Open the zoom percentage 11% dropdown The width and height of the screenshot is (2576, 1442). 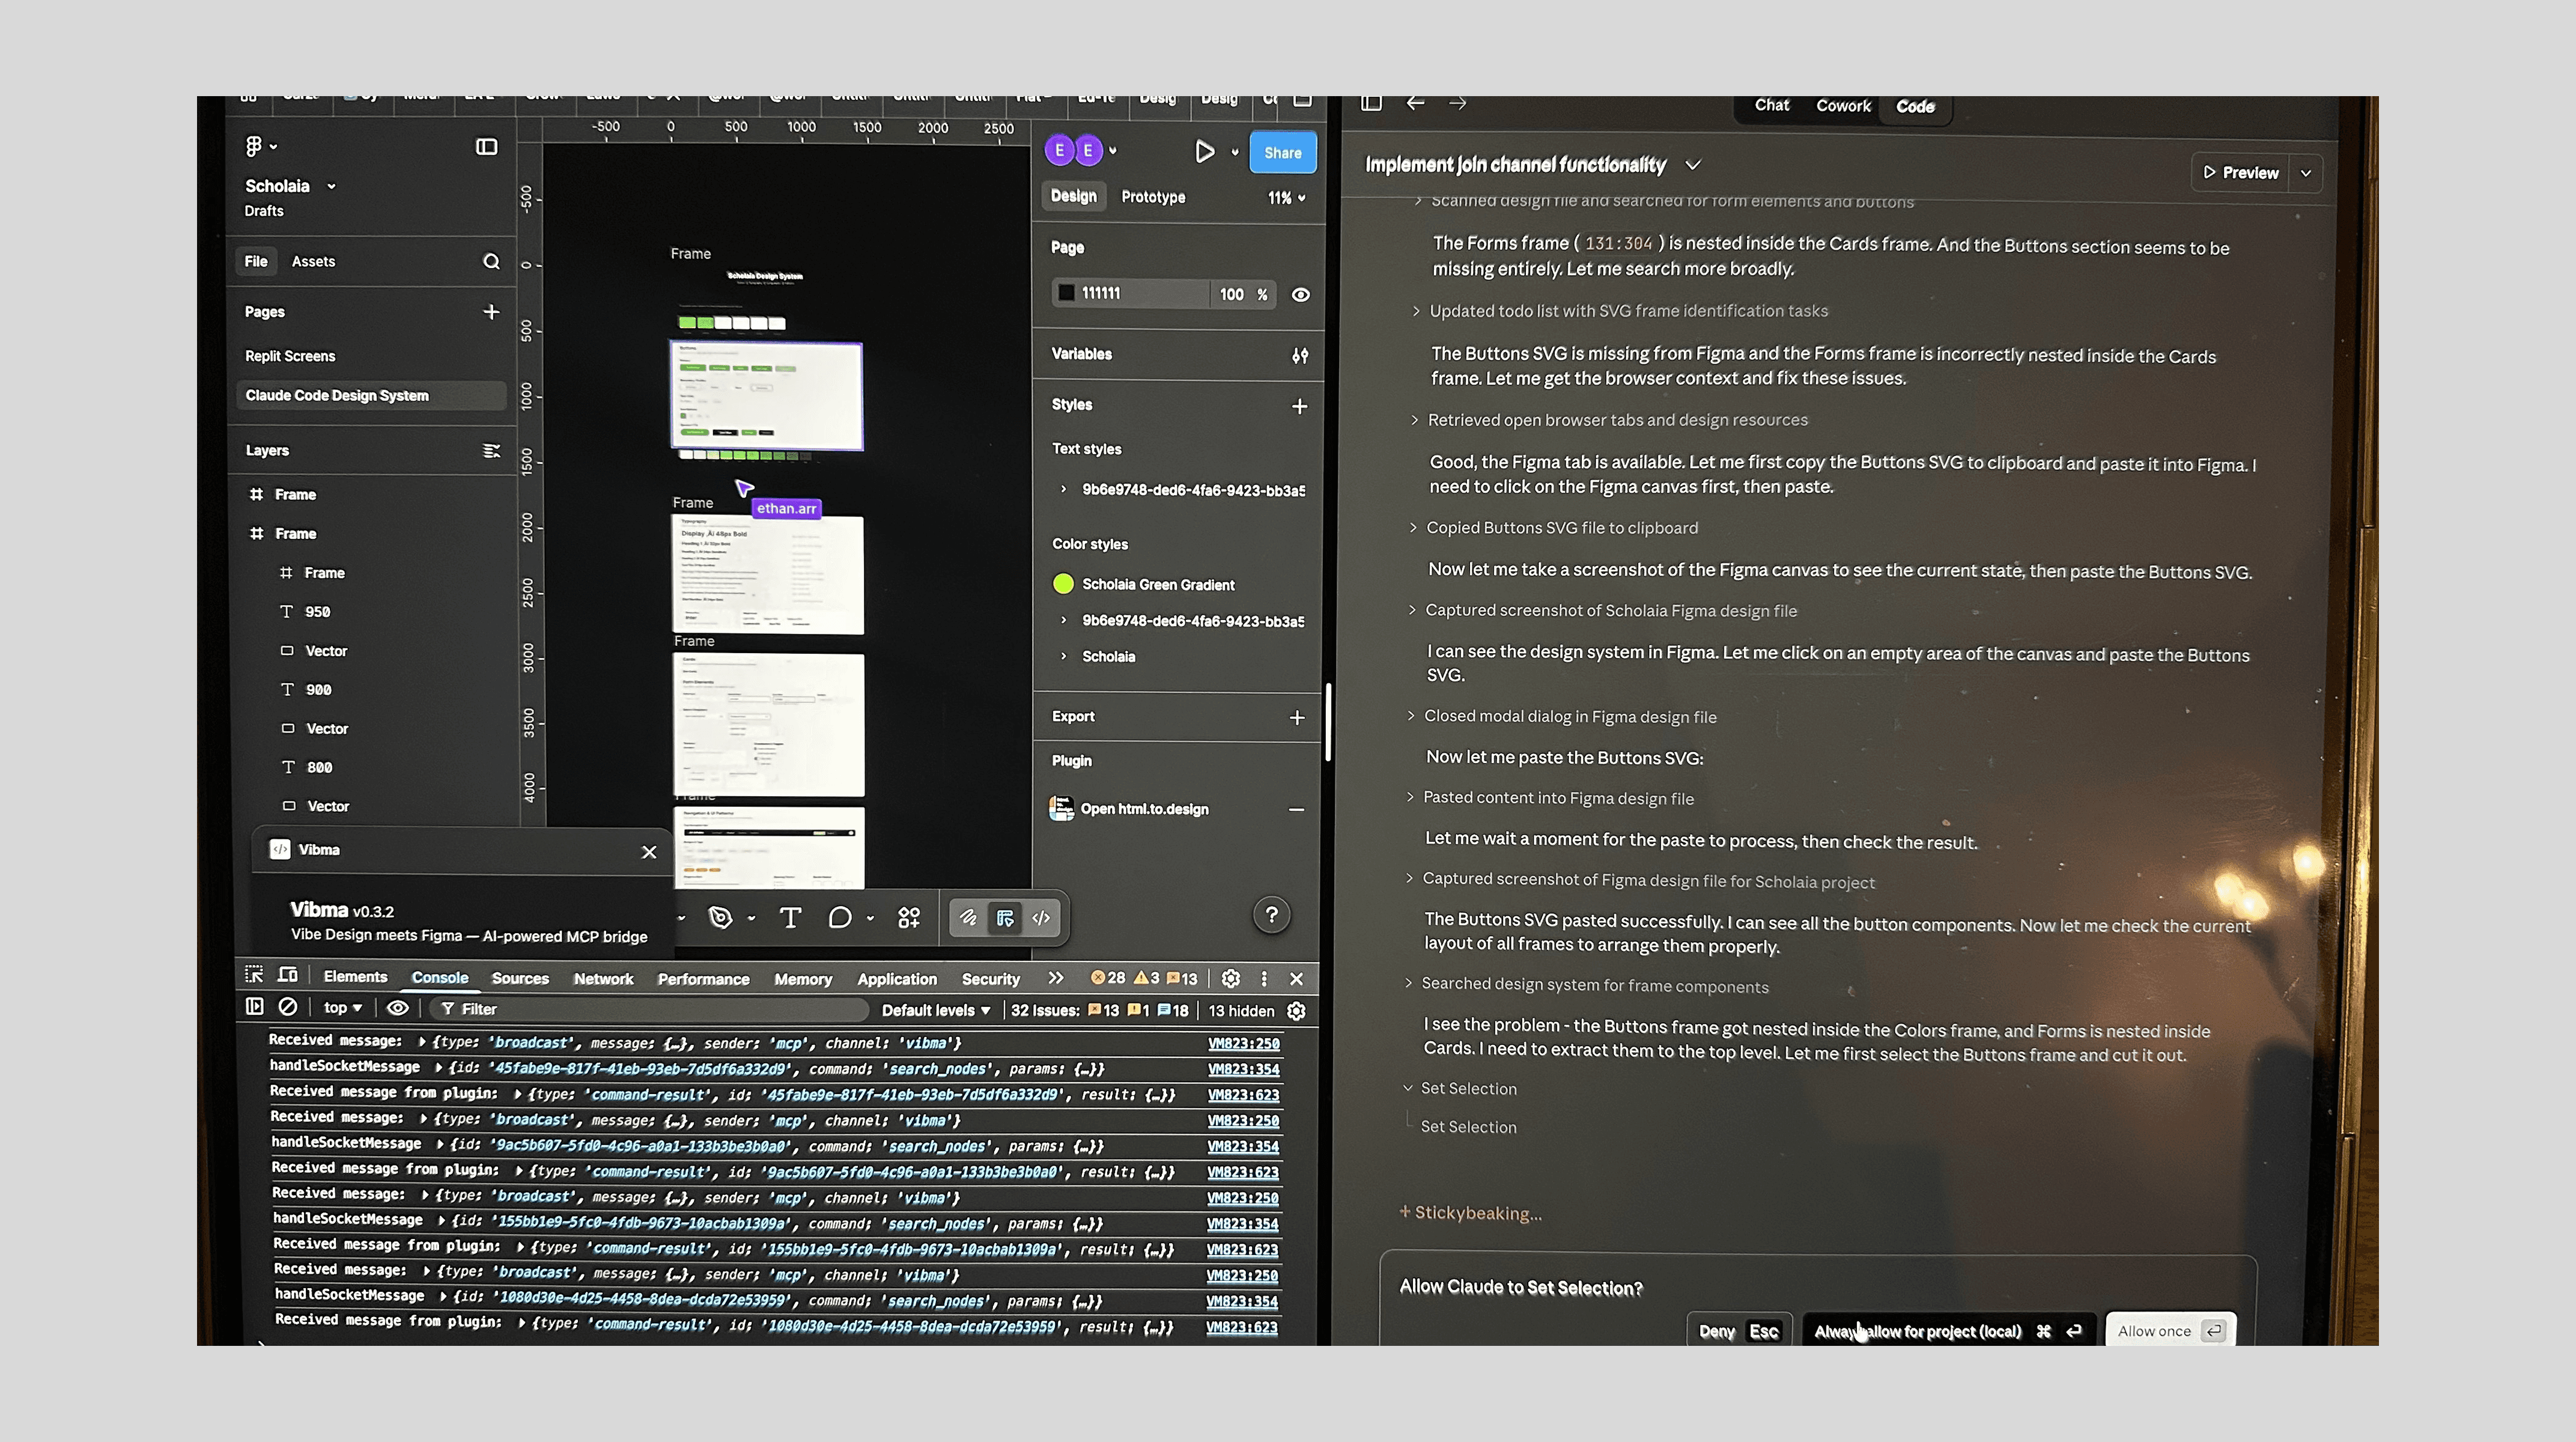click(x=1286, y=198)
